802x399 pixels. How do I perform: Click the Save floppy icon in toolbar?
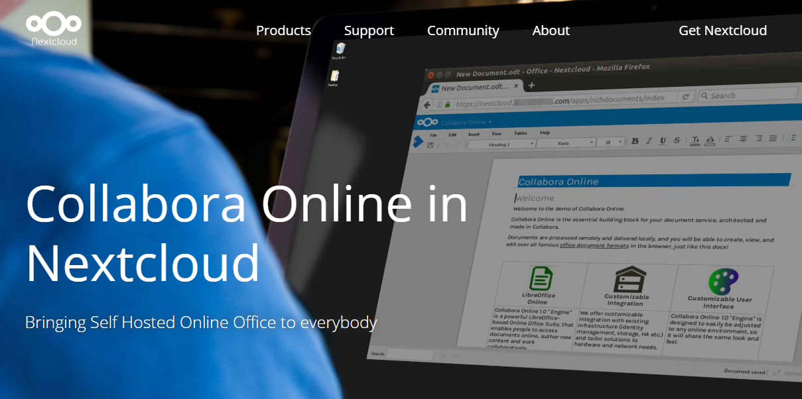pos(430,145)
